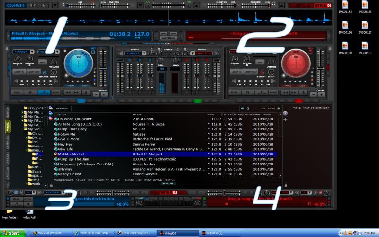Screen dimensions: 379x237
Task: Collapse the My Vid... folder
Action: click(x=22, y=129)
